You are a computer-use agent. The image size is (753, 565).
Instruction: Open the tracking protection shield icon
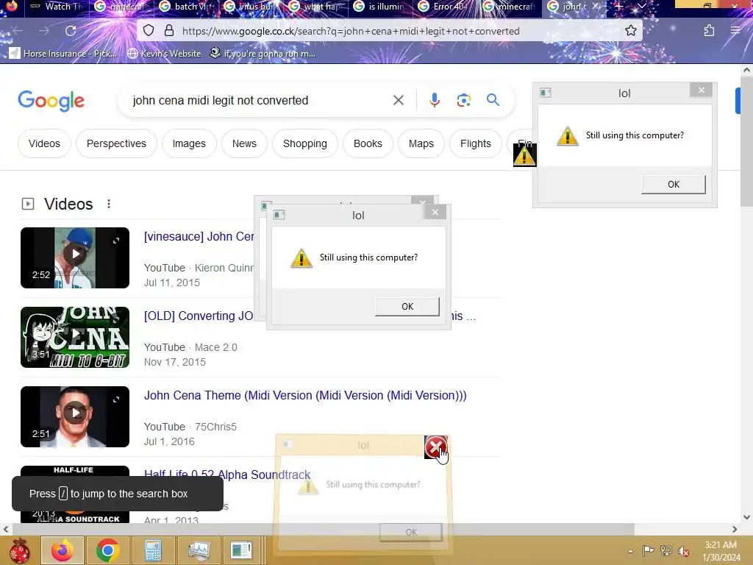click(149, 31)
